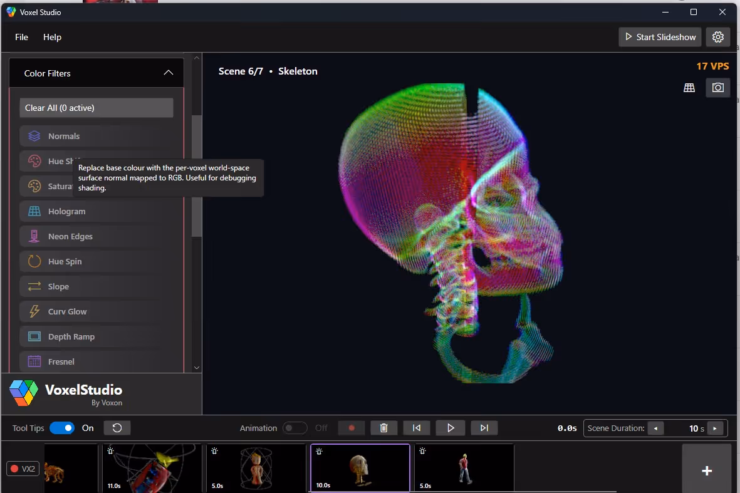Decrease scene duration with left arrow
The width and height of the screenshot is (740, 493).
point(655,428)
